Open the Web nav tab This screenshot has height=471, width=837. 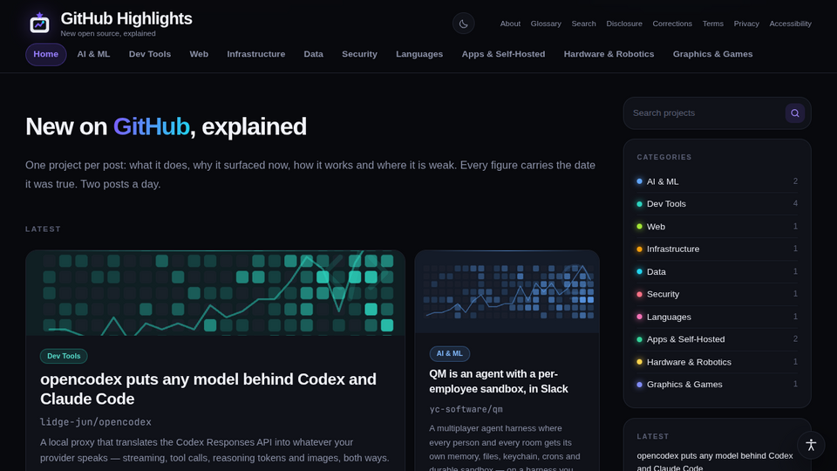[x=199, y=54]
